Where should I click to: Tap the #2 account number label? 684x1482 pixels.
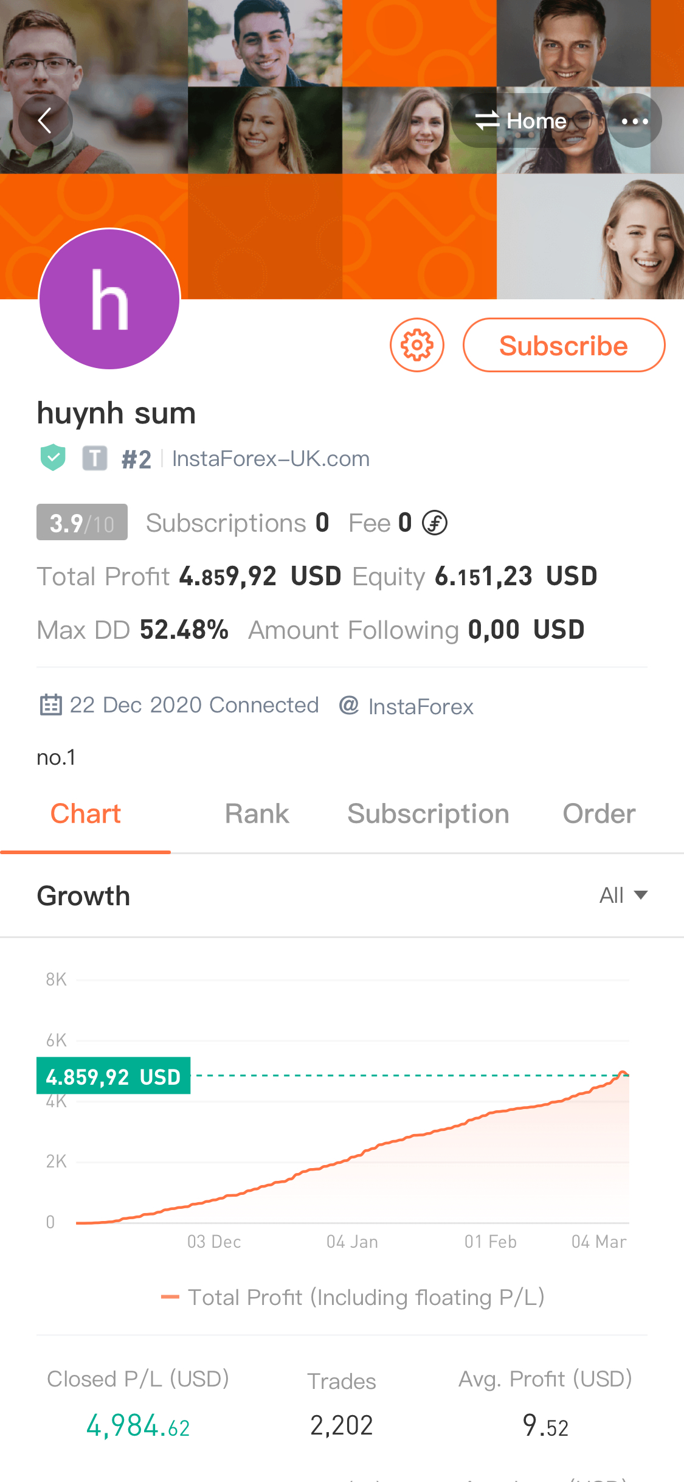pos(136,459)
